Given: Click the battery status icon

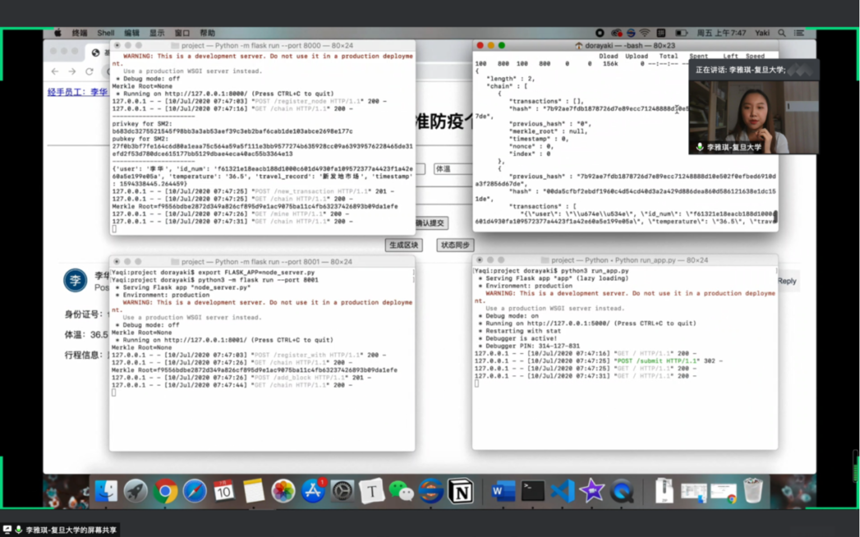Looking at the screenshot, I should [x=681, y=33].
